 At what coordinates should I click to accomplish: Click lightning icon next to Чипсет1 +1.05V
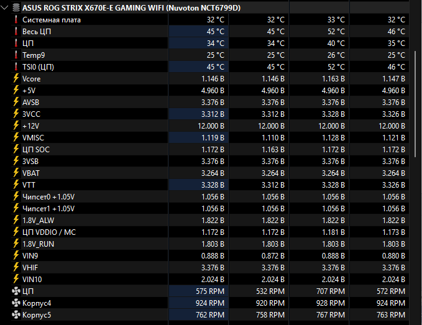coord(16,209)
